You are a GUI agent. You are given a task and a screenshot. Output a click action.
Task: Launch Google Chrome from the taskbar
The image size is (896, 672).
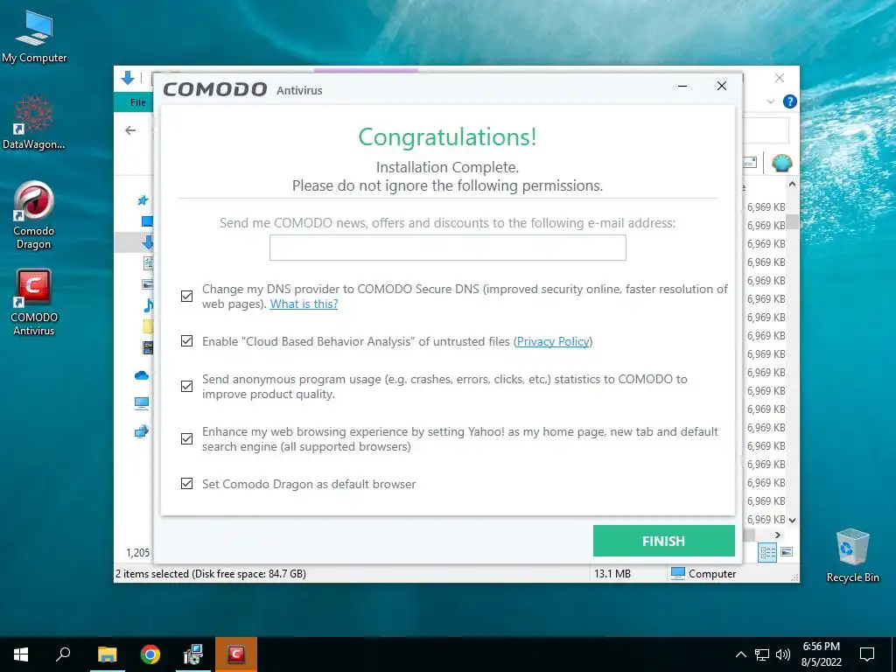point(150,654)
